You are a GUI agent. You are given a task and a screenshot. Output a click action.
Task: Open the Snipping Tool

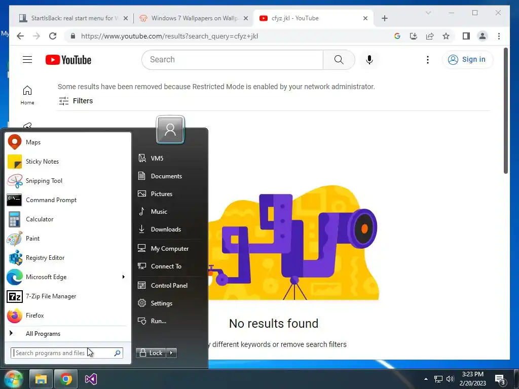[67, 181]
